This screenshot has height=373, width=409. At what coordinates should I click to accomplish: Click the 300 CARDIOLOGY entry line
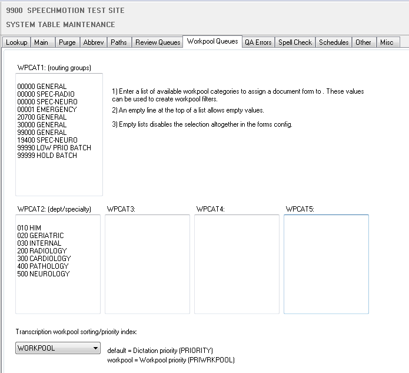(44, 259)
